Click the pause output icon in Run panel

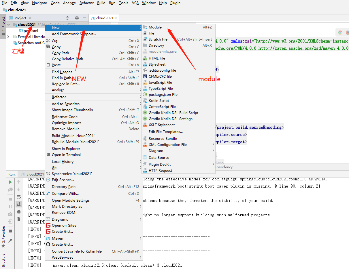click(10, 206)
